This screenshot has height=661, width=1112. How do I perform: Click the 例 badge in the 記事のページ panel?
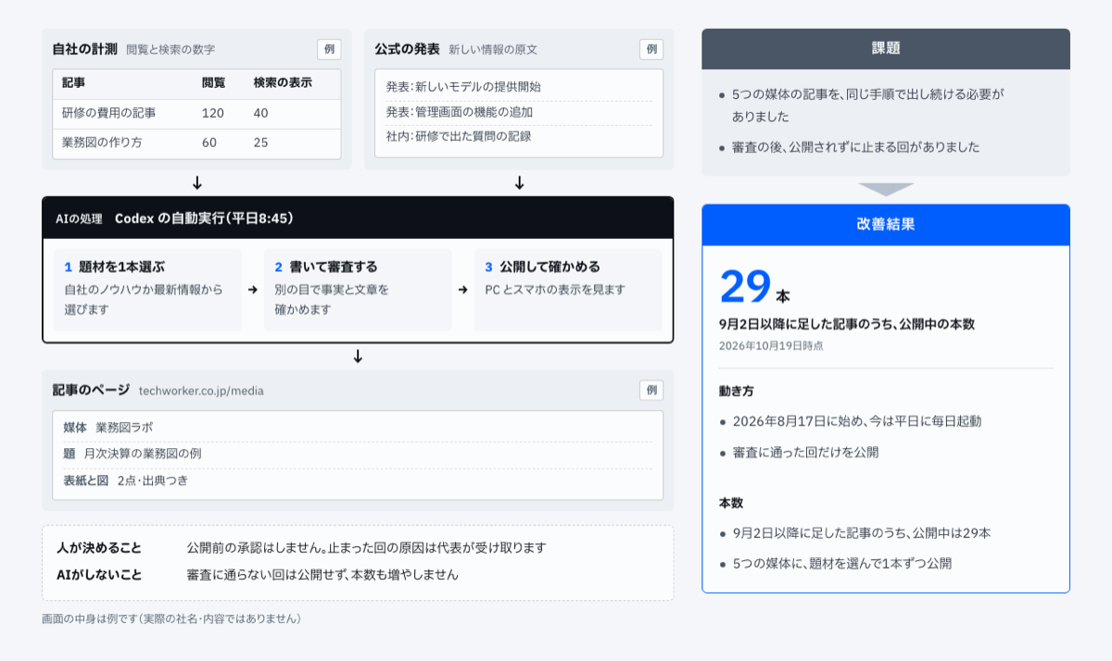pos(651,391)
